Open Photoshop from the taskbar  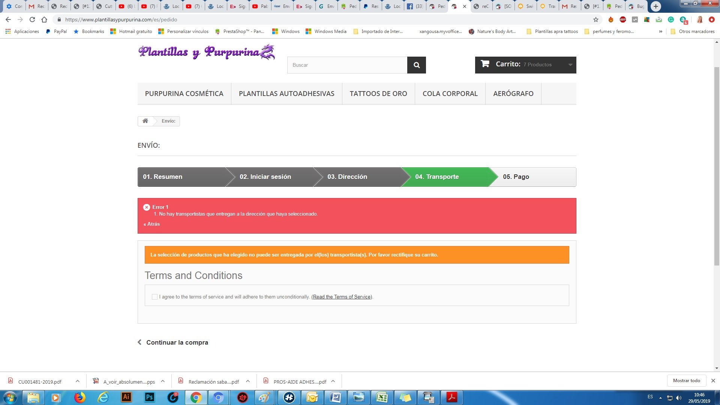149,397
